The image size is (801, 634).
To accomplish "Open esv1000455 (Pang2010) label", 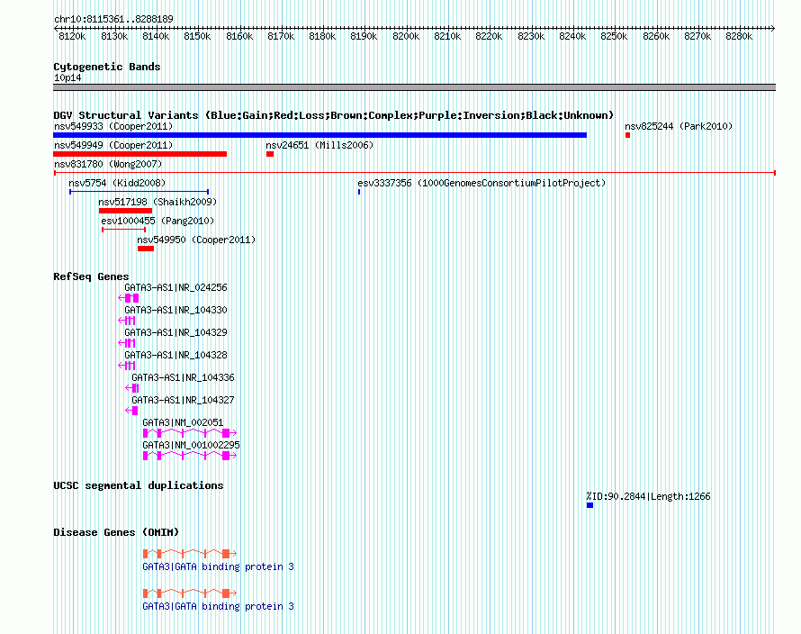I will tap(157, 221).
